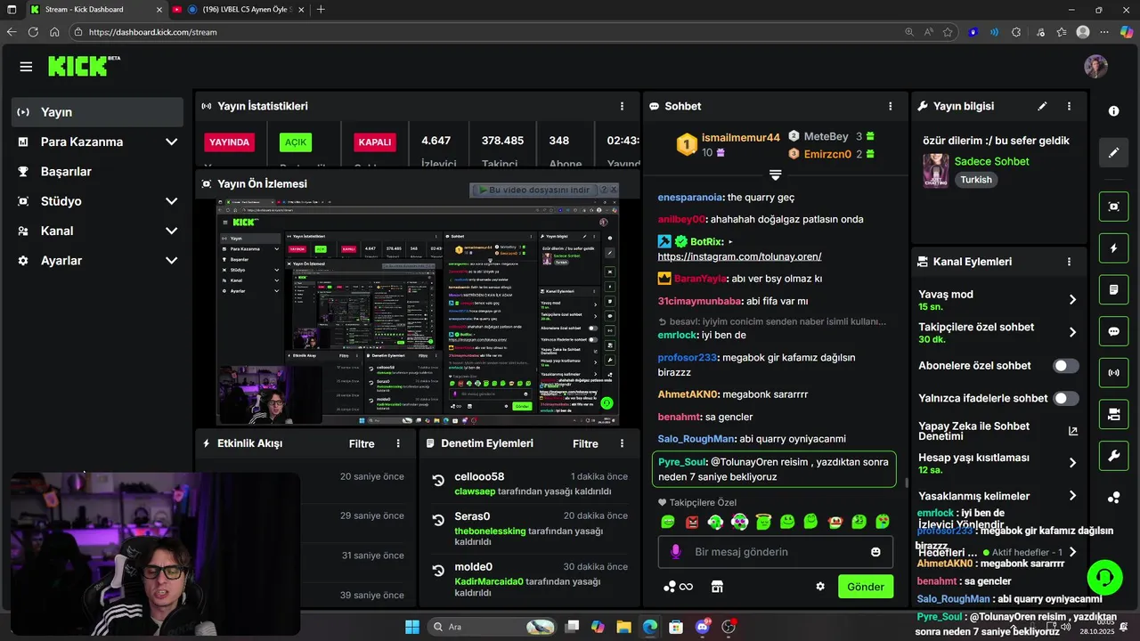The height and width of the screenshot is (641, 1140).
Task: Toggle Abonelere özel sohbet switch
Action: (1065, 366)
